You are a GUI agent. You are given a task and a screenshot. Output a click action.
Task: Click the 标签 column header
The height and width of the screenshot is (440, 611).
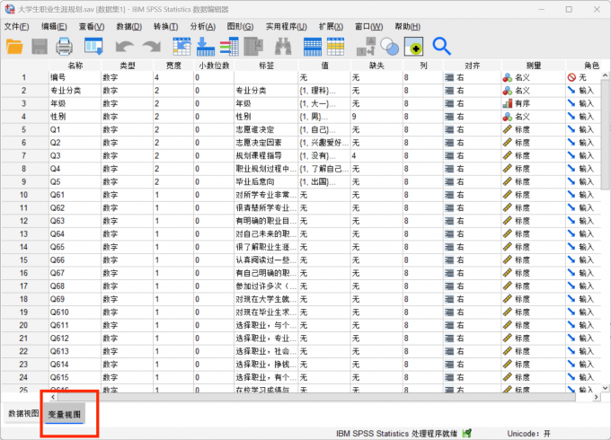pos(265,66)
